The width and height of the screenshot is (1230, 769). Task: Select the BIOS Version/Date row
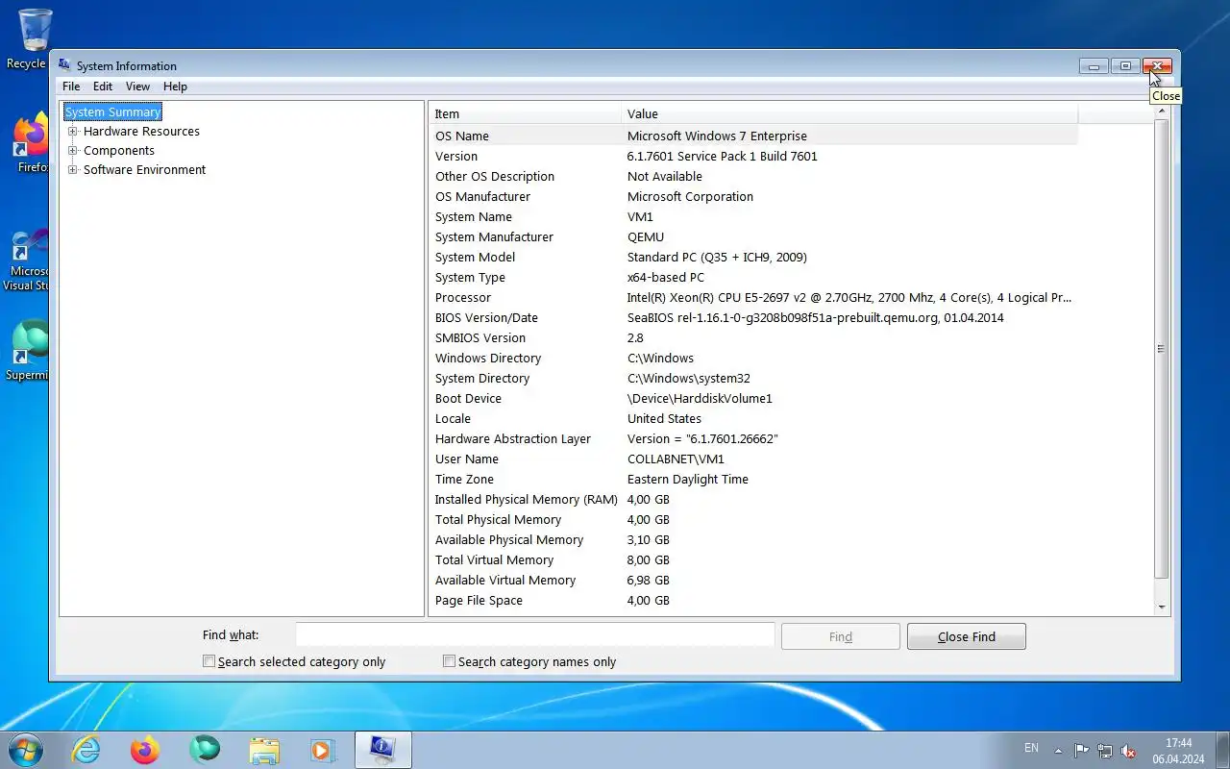click(753, 318)
